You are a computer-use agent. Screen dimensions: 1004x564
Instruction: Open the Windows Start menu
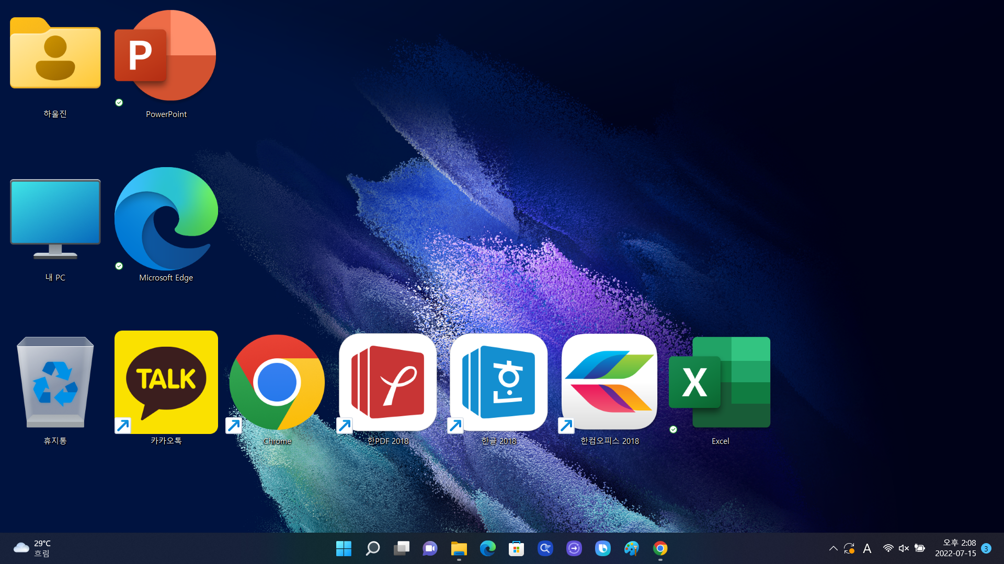(344, 548)
